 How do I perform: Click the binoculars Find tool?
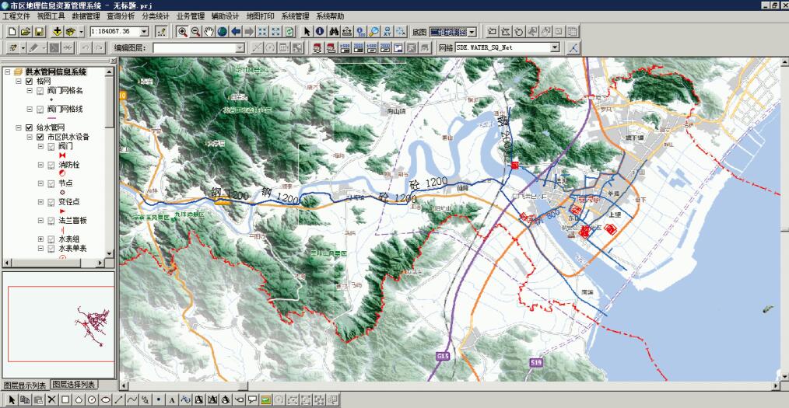[x=333, y=32]
